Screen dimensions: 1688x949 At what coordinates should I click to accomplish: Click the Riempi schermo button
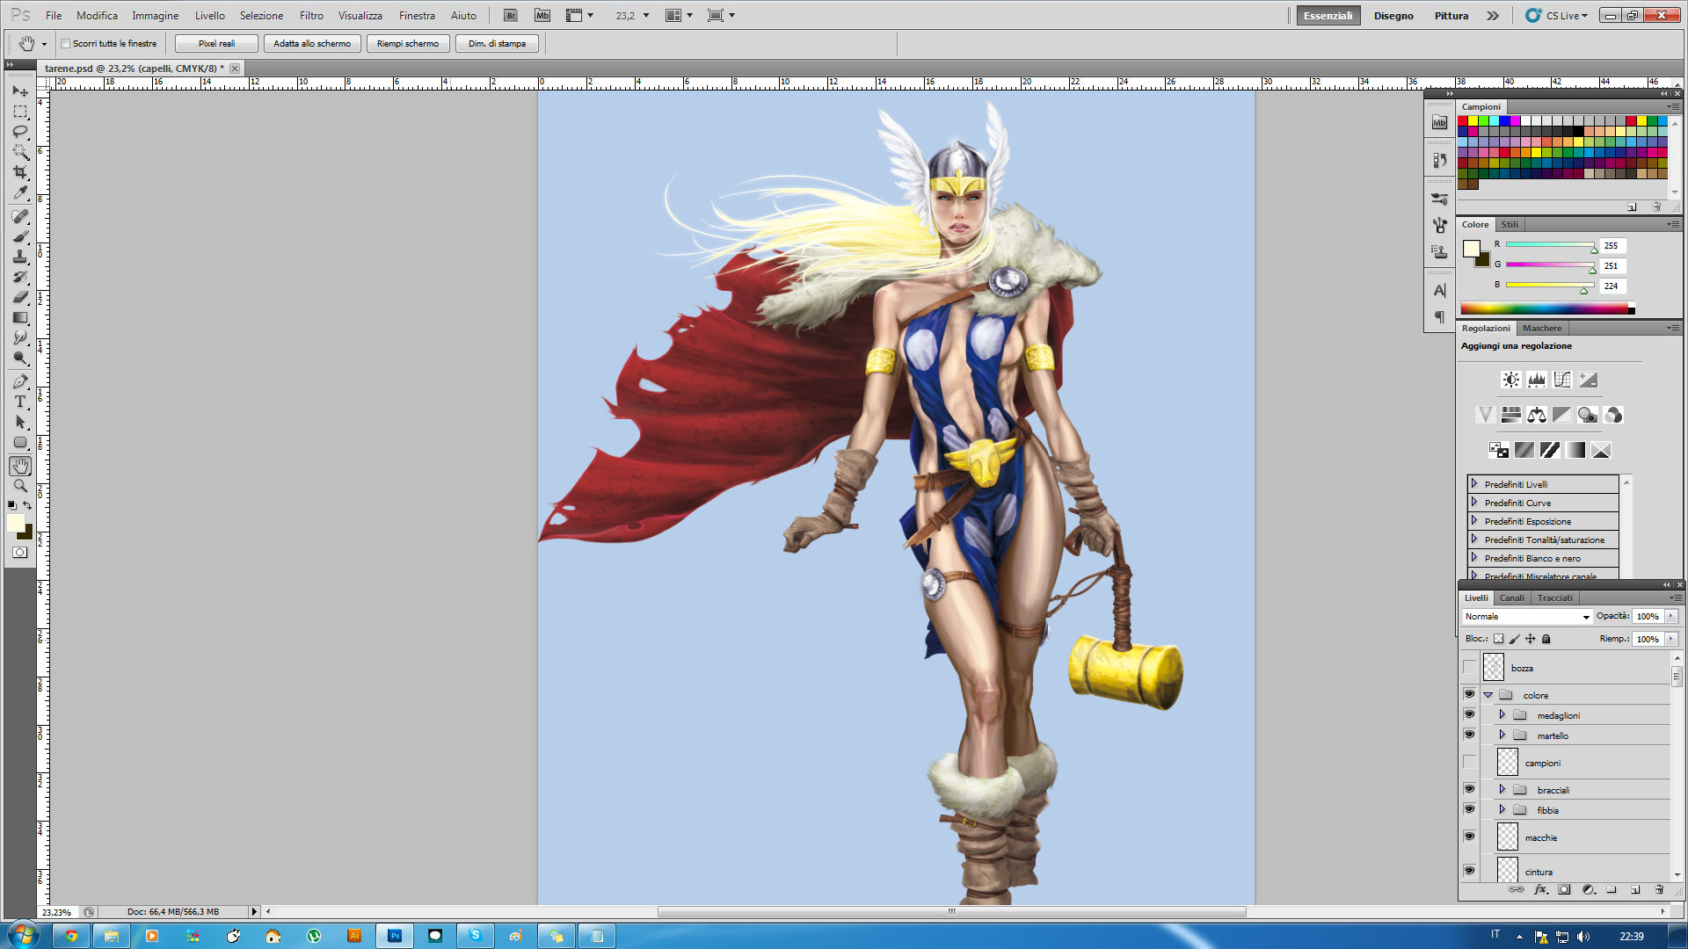pos(408,43)
